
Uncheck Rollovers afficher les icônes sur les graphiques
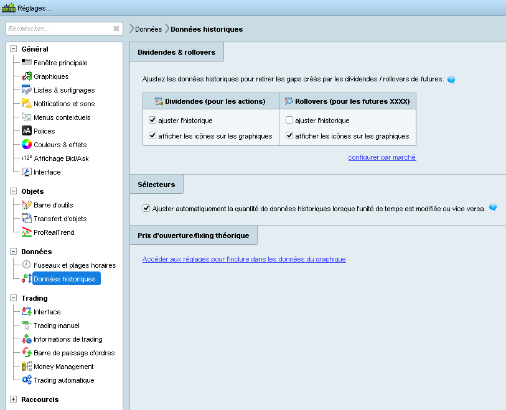(x=289, y=135)
